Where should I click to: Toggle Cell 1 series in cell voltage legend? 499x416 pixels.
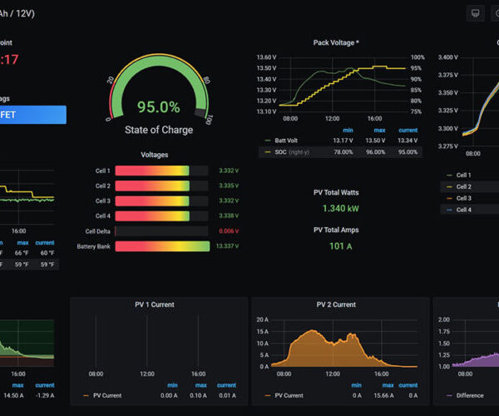tap(463, 176)
